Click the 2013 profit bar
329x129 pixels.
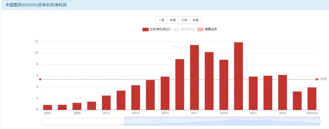[x=136, y=98]
